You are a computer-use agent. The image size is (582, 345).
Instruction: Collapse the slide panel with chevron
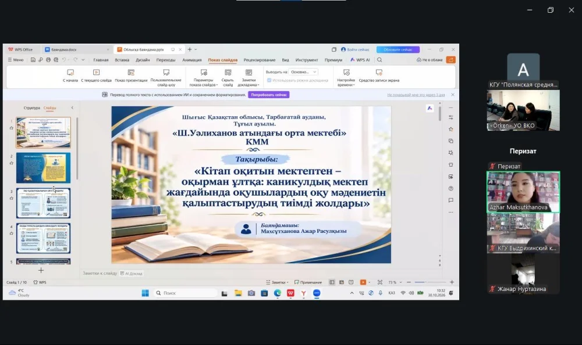pyautogui.click(x=72, y=108)
